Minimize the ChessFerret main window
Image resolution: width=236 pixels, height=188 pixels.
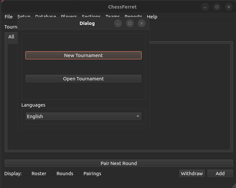click(205, 7)
